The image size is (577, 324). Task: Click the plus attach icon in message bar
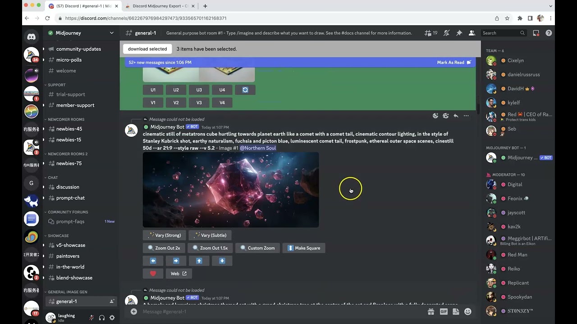(x=134, y=311)
